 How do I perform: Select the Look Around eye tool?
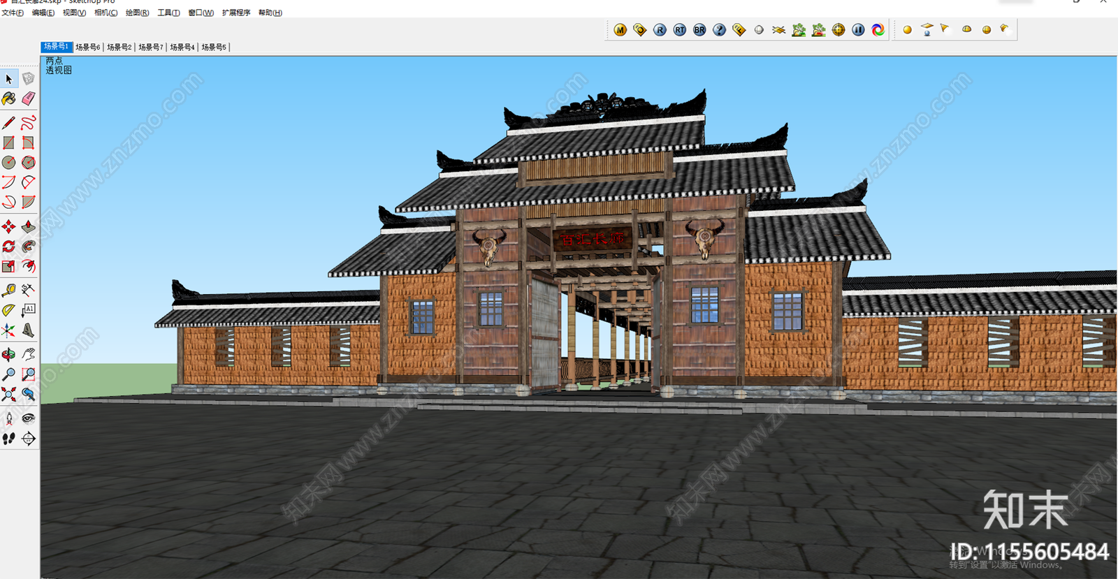pos(28,418)
